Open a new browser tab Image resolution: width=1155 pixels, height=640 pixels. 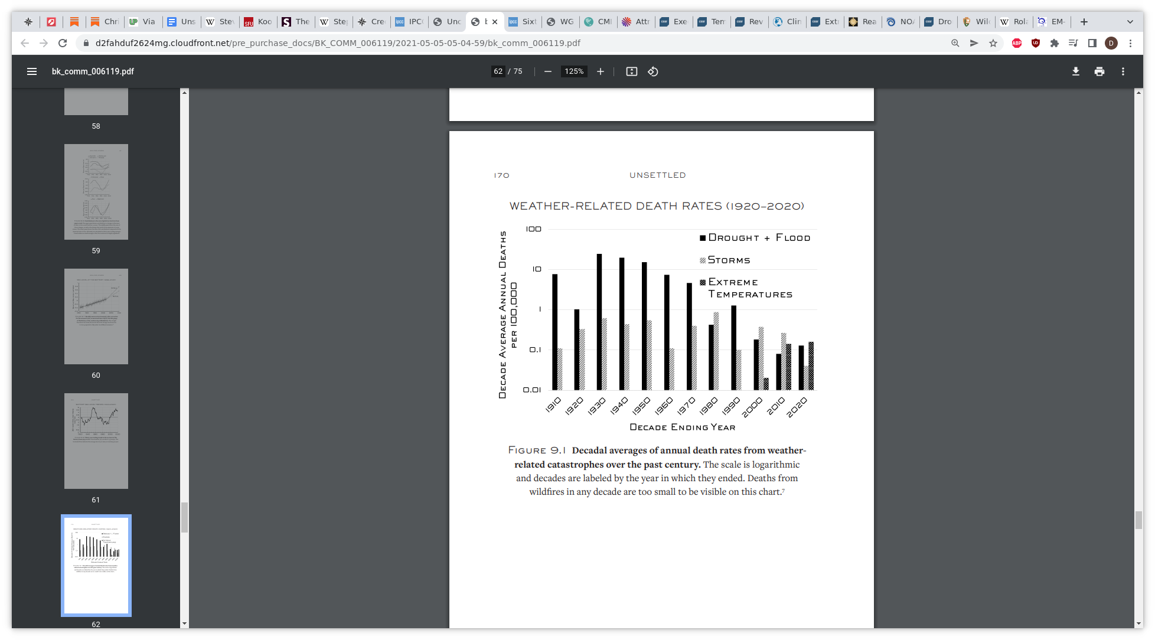coord(1084,22)
